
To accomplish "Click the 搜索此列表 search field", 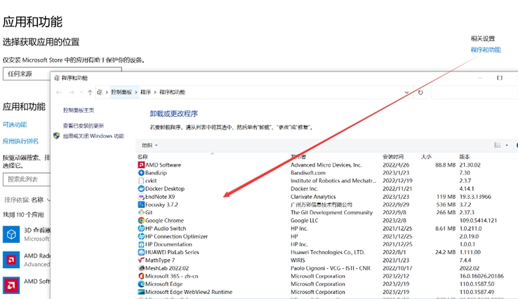I will click(x=27, y=179).
